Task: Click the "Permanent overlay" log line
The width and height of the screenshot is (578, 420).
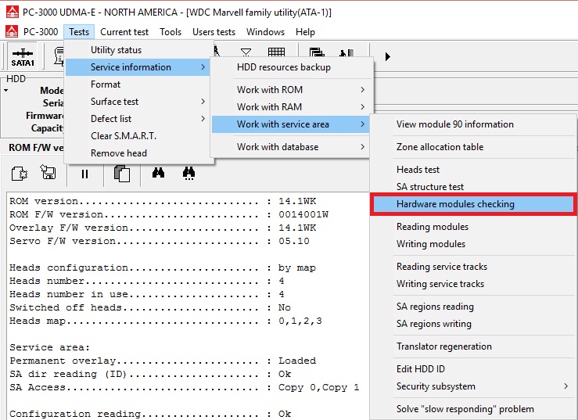Action: click(163, 361)
